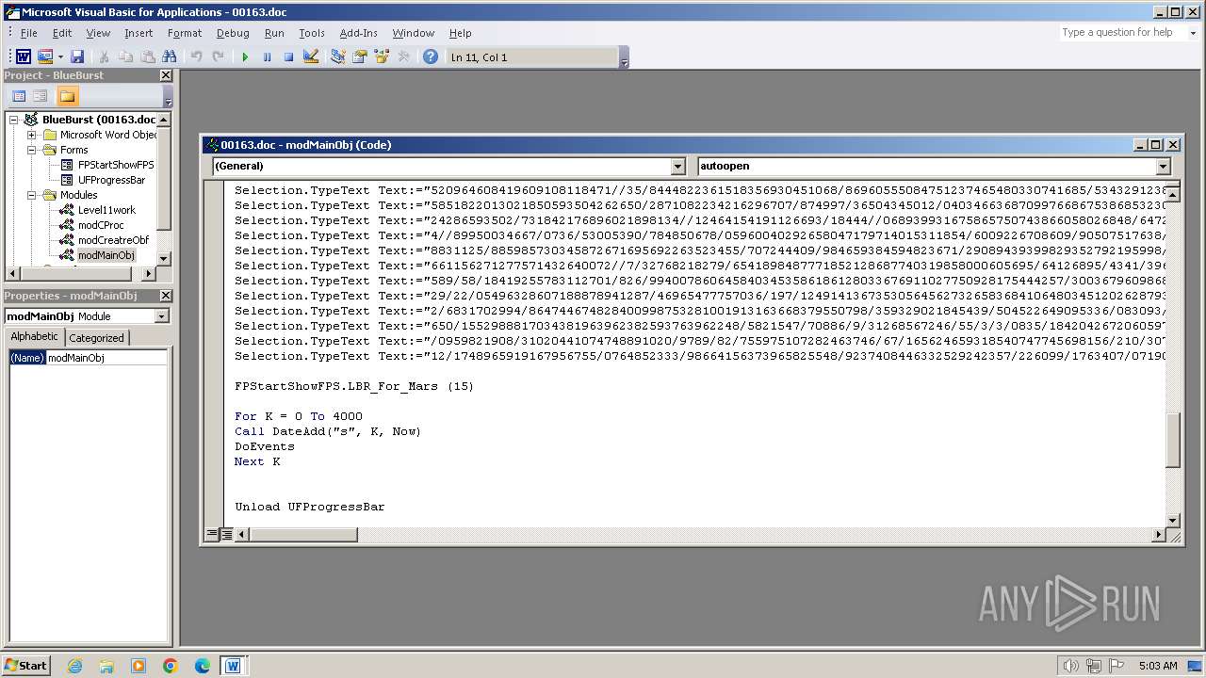The width and height of the screenshot is (1206, 678).
Task: Open the Window menu
Action: point(414,33)
